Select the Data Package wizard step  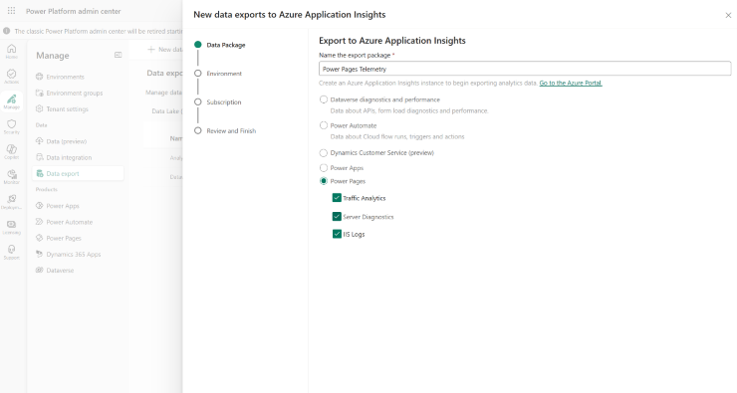click(x=220, y=45)
